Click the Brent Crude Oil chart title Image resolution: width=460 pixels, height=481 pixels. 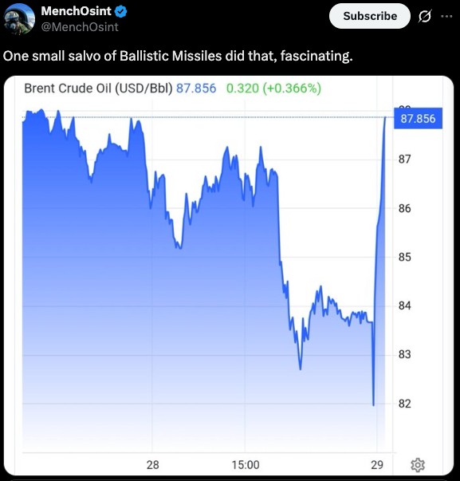[x=98, y=89]
